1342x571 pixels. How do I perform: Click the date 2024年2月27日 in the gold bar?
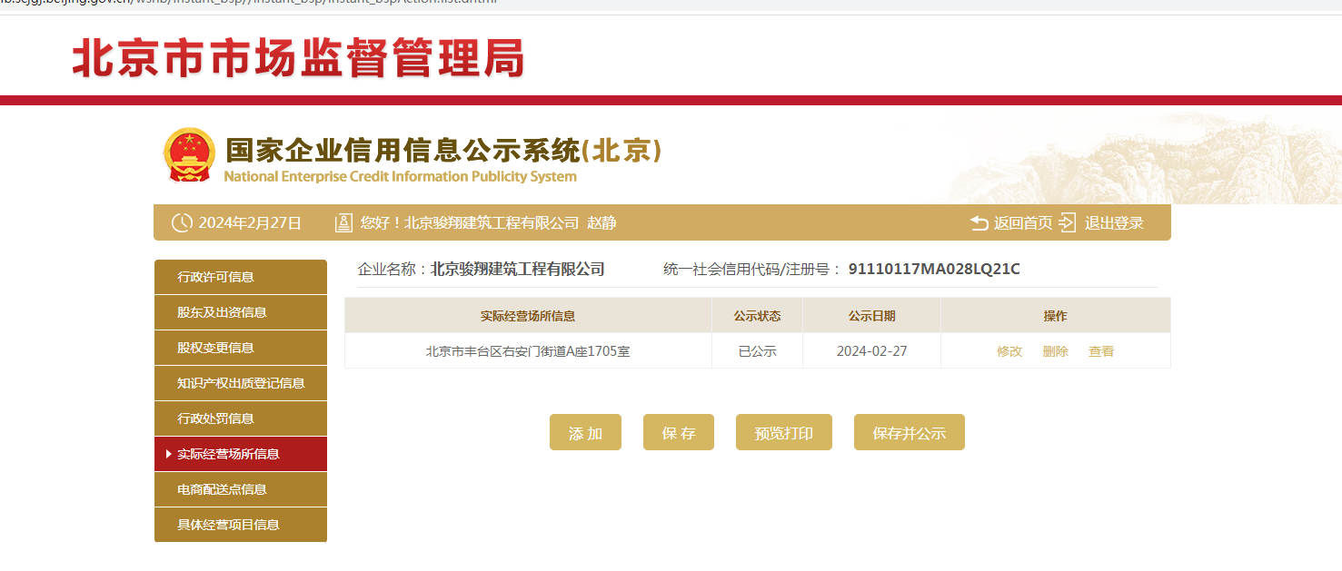point(250,222)
